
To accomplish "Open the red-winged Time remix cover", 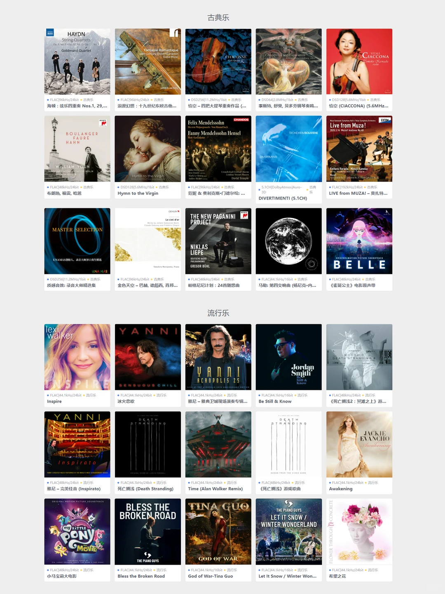I will (x=218, y=444).
